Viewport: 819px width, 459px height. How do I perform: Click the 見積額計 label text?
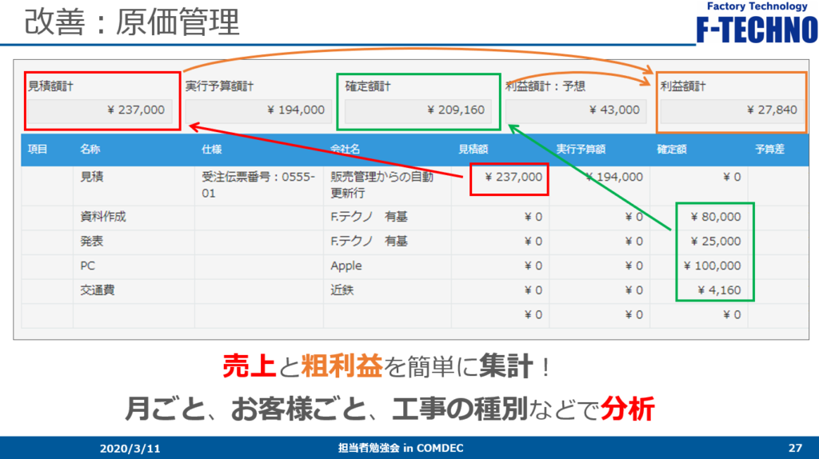click(x=50, y=86)
